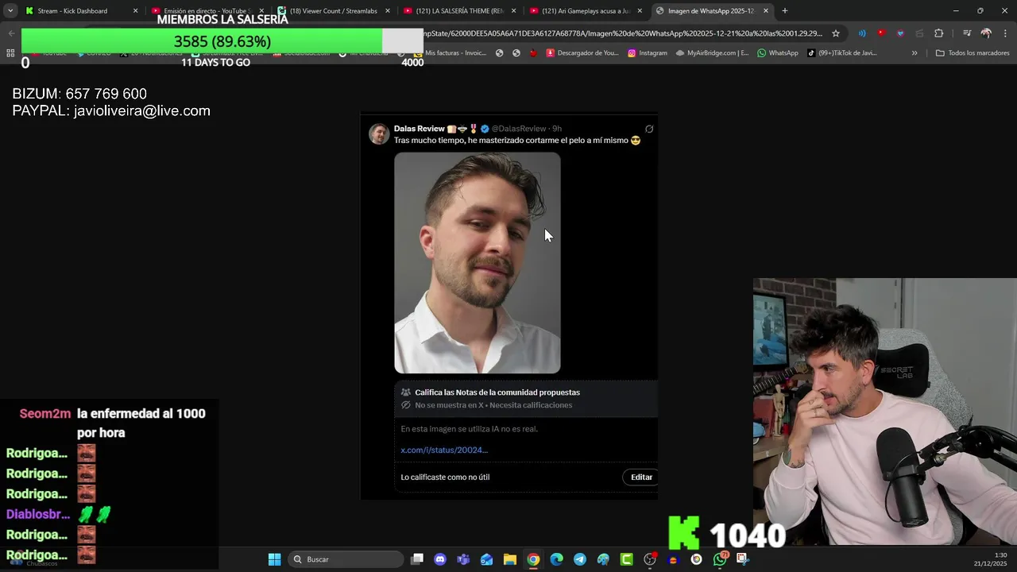This screenshot has height=572, width=1017.
Task: Open Microsoft Teams from the taskbar
Action: 463,559
